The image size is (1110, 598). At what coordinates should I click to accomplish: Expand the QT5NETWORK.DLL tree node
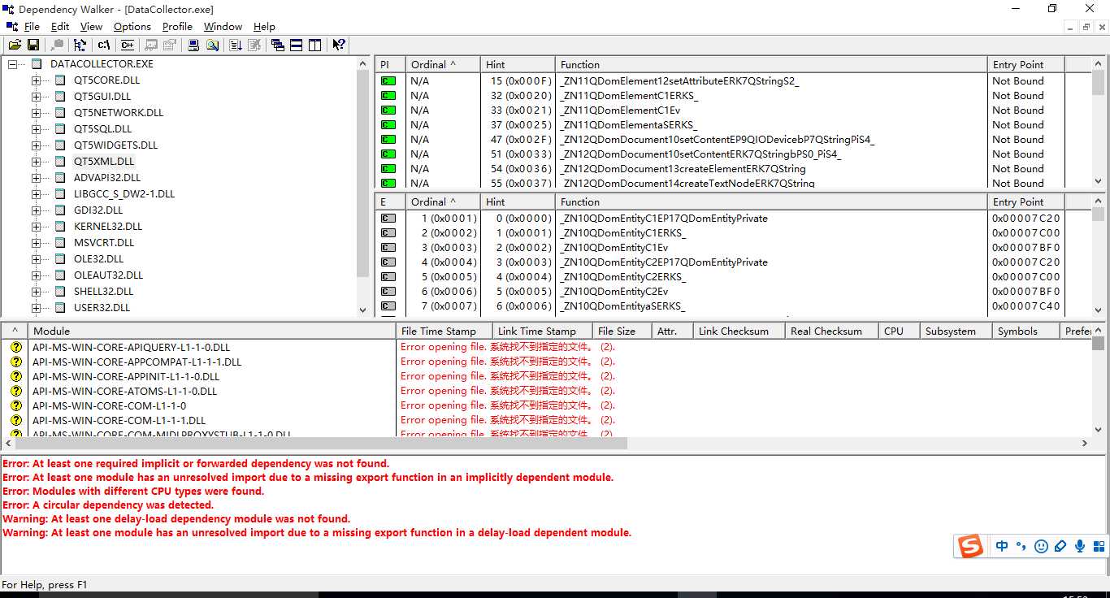coord(36,113)
